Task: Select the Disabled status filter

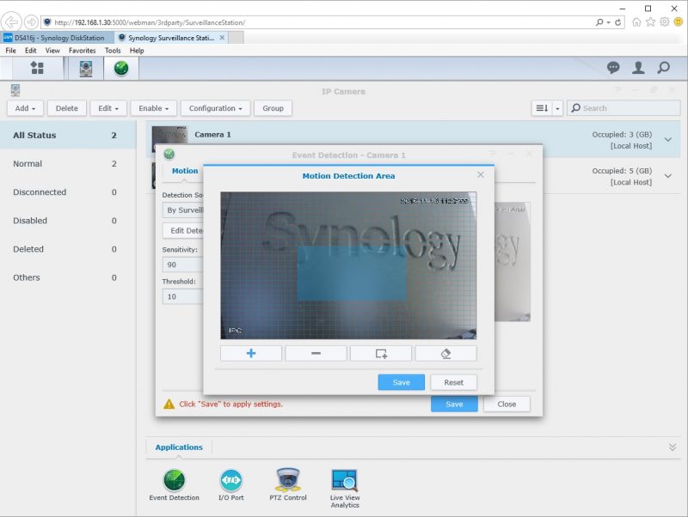Action: [x=68, y=221]
